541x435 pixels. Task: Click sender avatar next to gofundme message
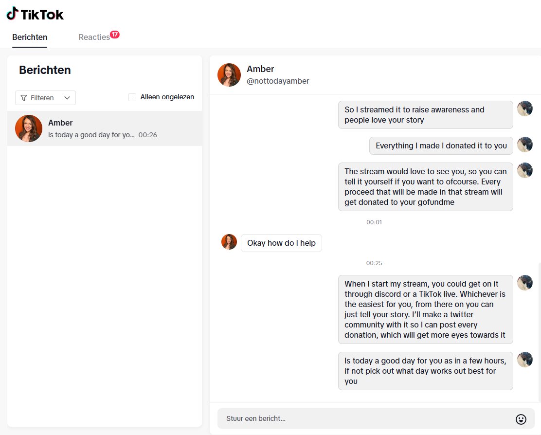point(525,170)
